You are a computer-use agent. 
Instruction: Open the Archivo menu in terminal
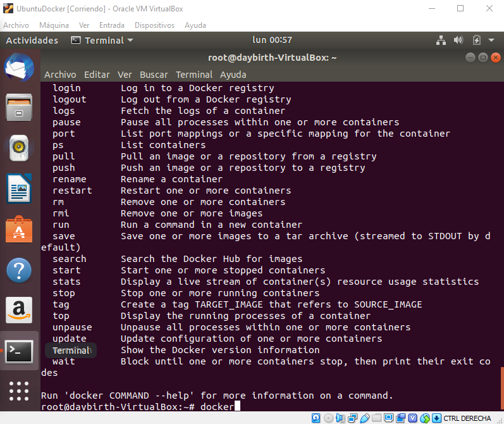(x=60, y=75)
